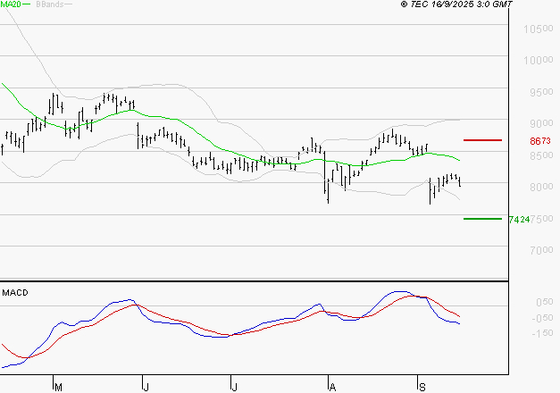Click the 8000 price axis label
Image resolution: width=560 pixels, height=393 pixels.
pos(541,187)
